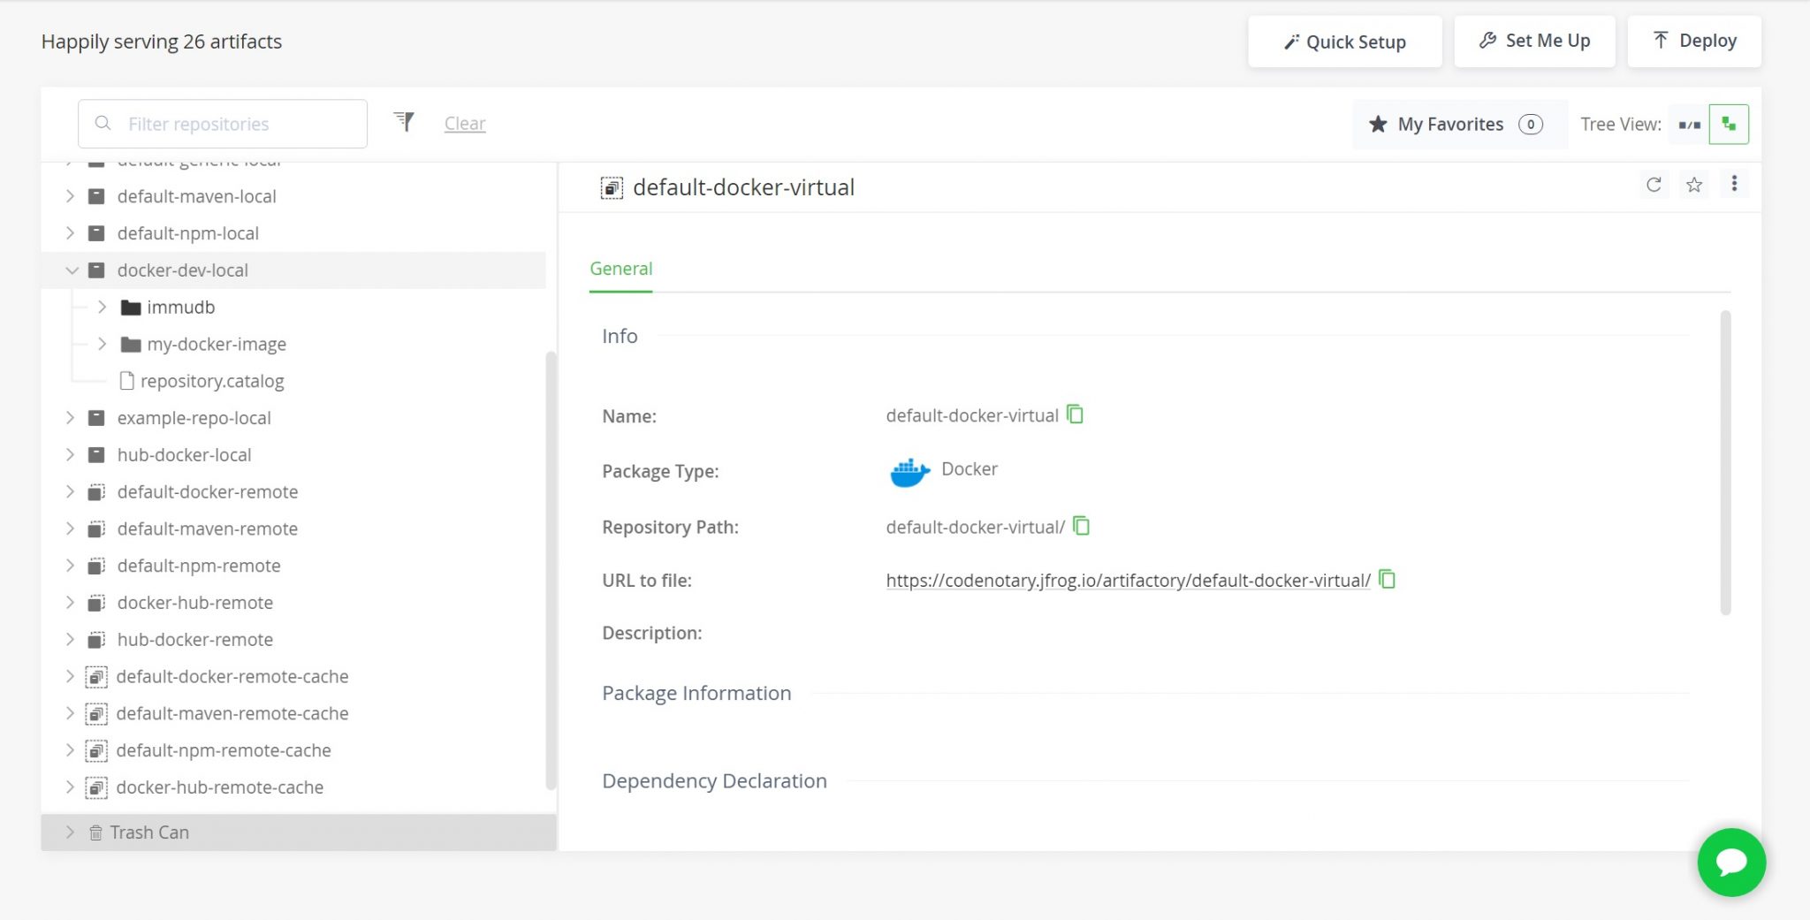The height and width of the screenshot is (920, 1810).
Task: Copy the repository name using its copy icon
Action: tap(1075, 414)
